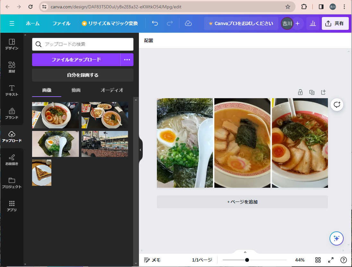Click the ファイルをアップロード button
Screen dimensions: 352x267
[76, 60]
